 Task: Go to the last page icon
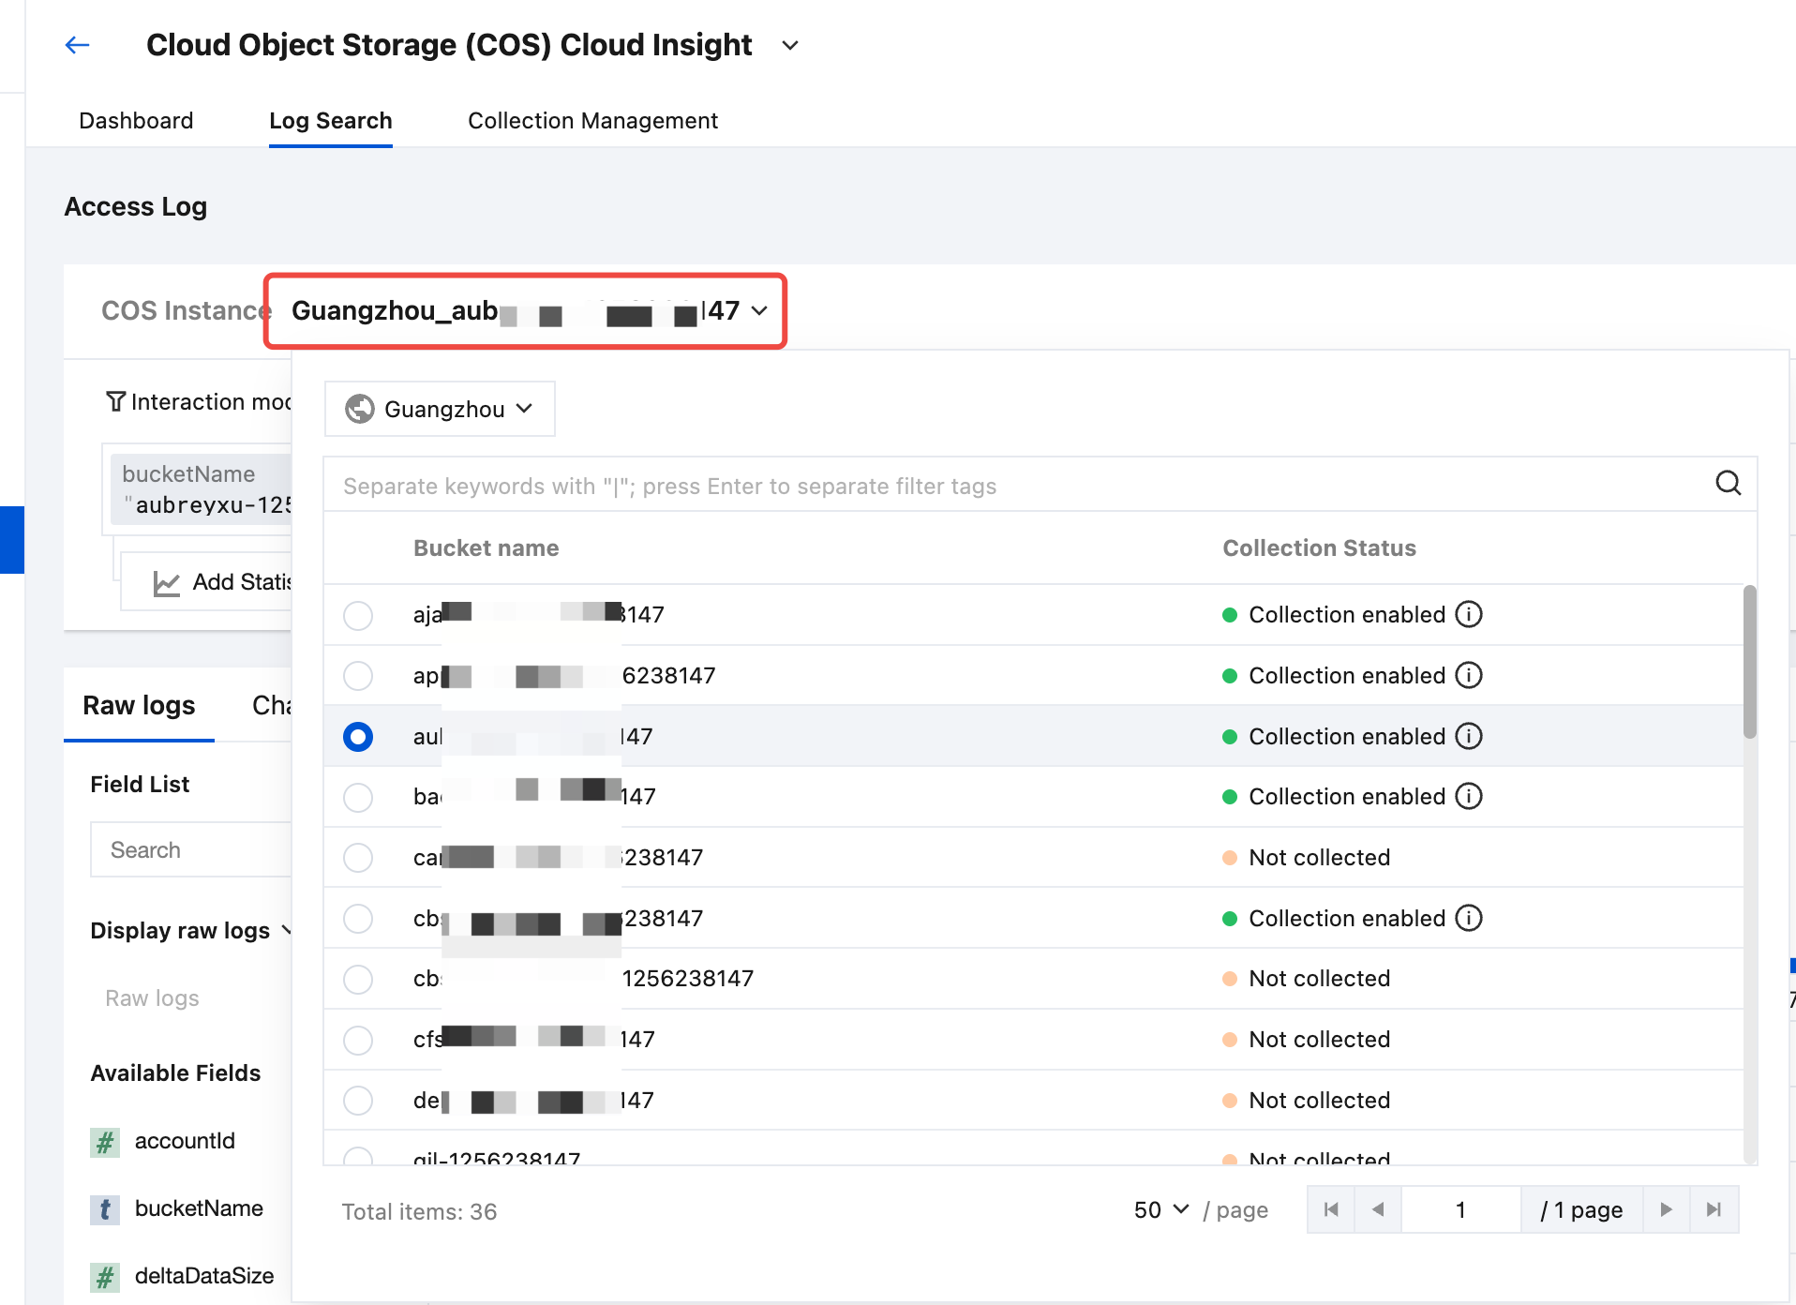[1714, 1210]
